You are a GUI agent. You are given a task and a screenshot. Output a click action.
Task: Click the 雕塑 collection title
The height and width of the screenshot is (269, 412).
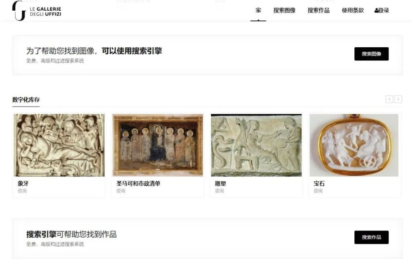pyautogui.click(x=220, y=183)
